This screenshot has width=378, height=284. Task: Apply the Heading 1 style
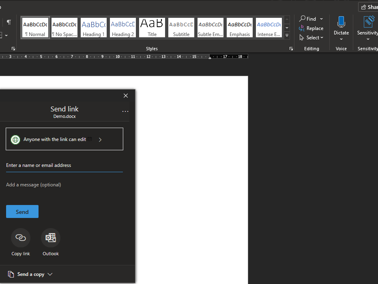click(x=94, y=28)
